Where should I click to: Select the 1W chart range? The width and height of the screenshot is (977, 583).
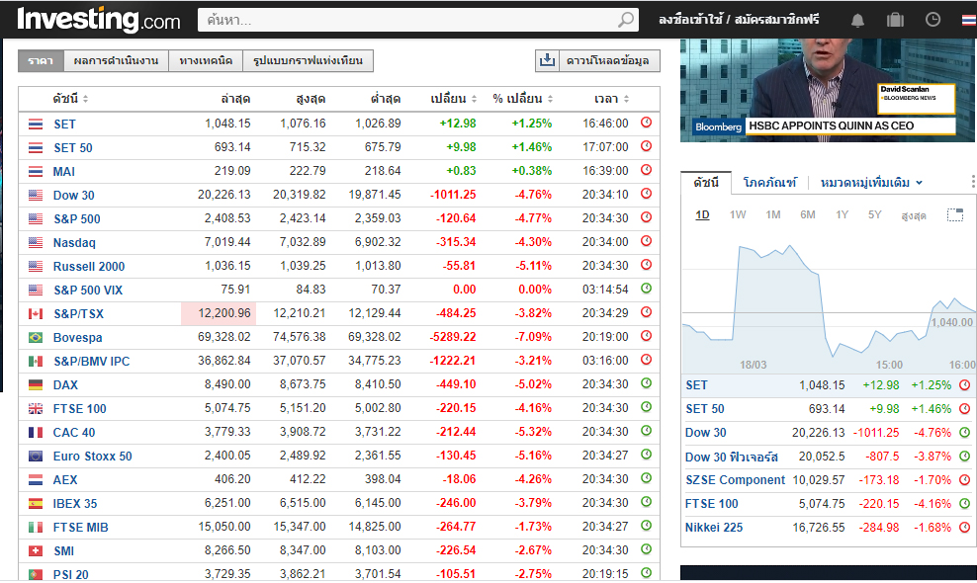point(738,214)
